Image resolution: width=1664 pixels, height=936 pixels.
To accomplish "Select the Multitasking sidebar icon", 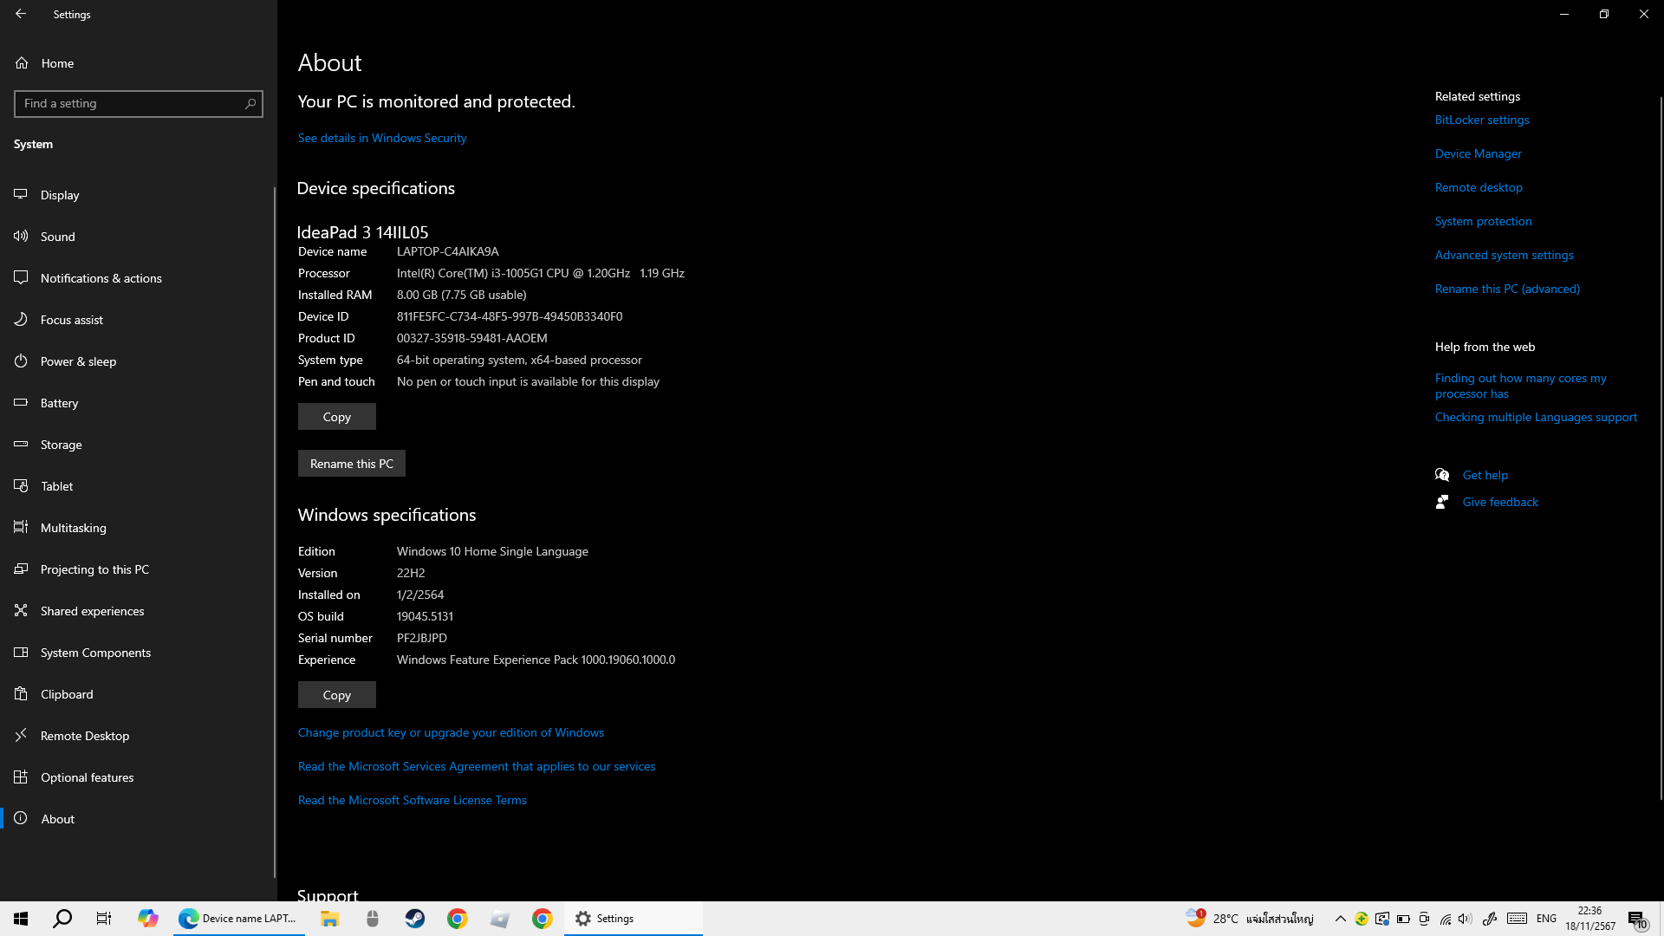I will click(21, 527).
